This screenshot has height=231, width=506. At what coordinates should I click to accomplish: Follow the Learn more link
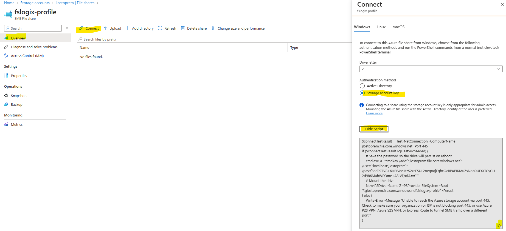point(374,113)
